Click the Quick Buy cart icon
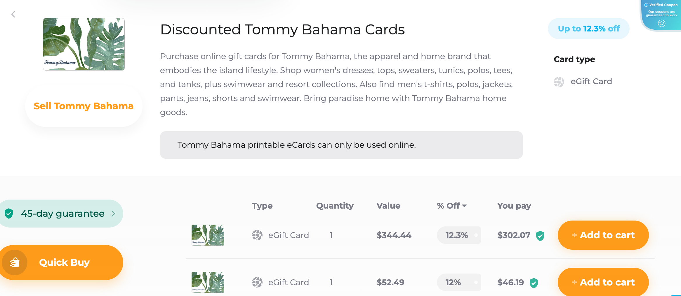681x296 pixels. click(x=15, y=262)
